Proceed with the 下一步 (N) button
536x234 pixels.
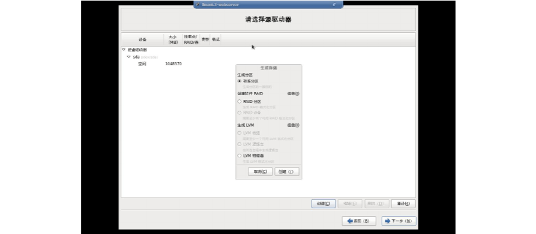point(399,221)
